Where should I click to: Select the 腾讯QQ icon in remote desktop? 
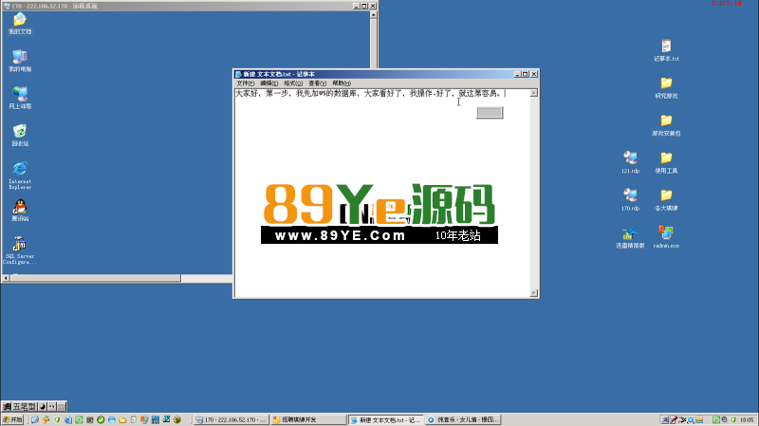coord(20,207)
